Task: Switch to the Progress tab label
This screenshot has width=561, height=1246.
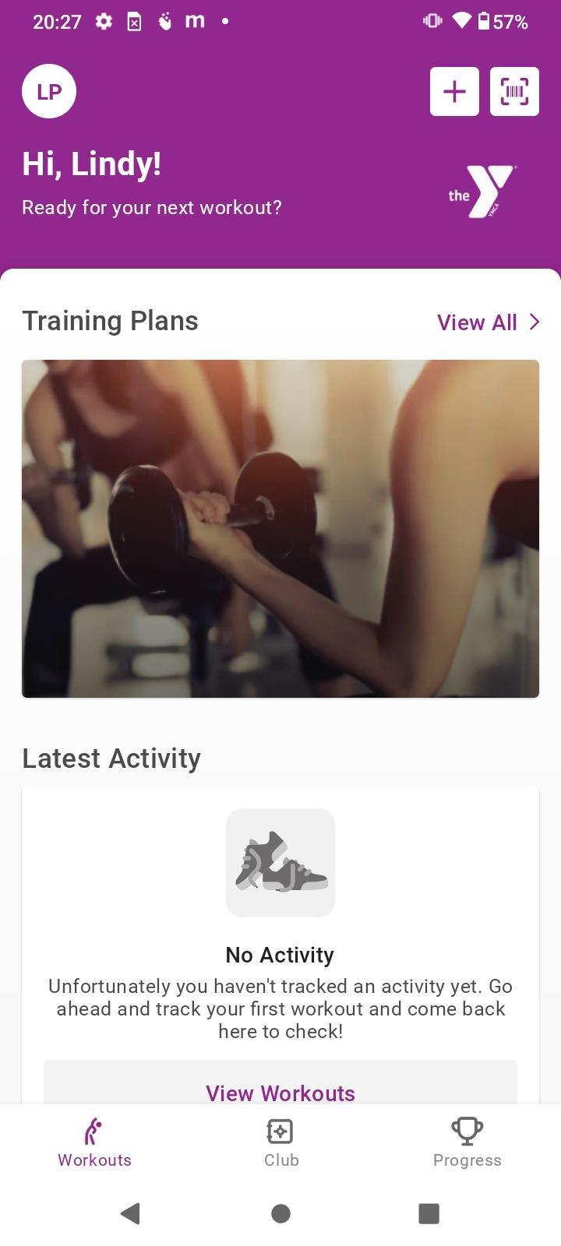Action: 467,1160
